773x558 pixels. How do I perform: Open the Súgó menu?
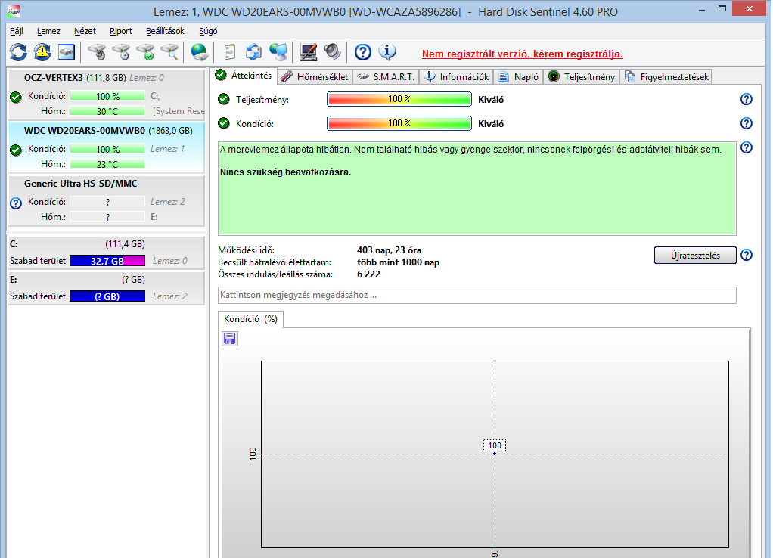[208, 31]
